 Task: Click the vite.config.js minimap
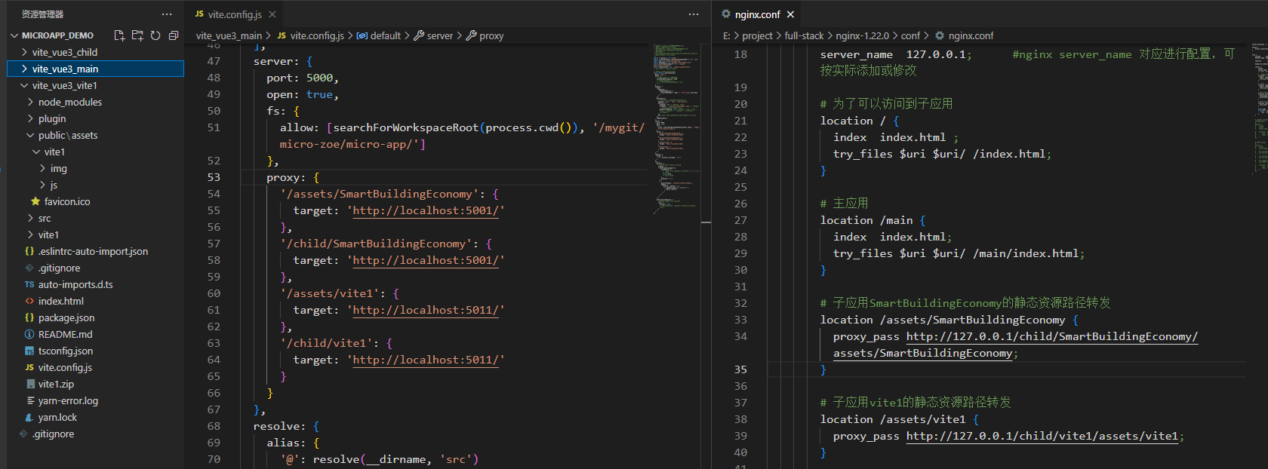point(676,128)
